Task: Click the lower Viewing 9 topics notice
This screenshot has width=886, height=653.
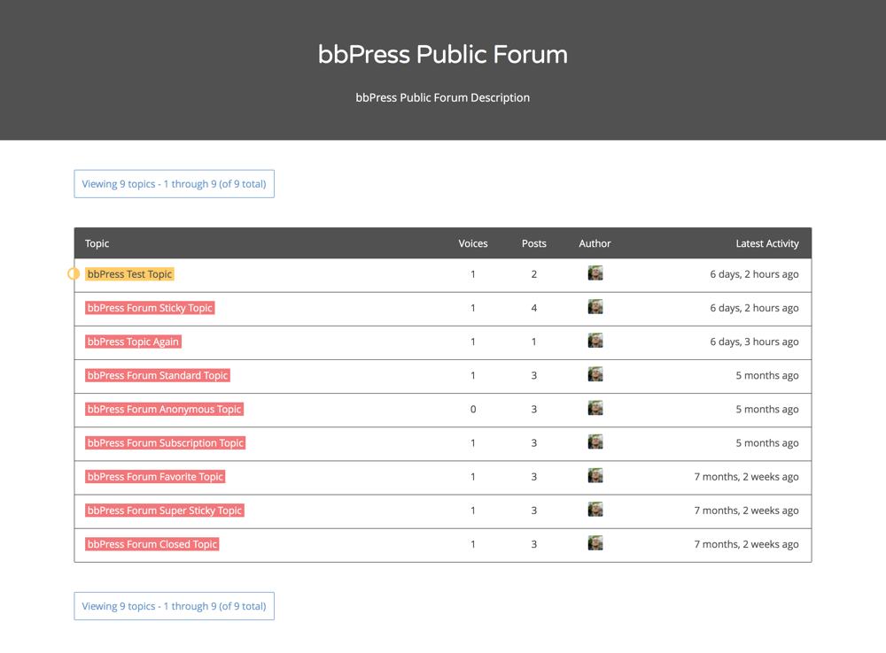Action: [174, 606]
